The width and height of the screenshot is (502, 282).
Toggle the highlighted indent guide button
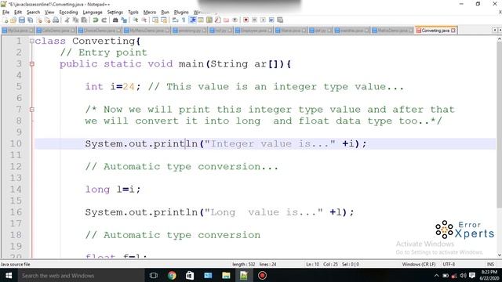[x=193, y=20]
